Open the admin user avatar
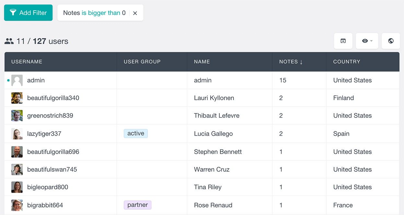 point(17,81)
